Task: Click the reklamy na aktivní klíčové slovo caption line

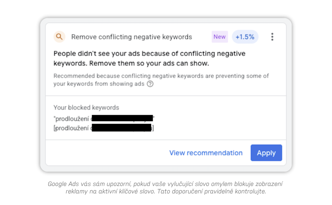Action: click(166, 191)
